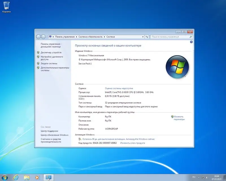
Task: Open Панель управления - домашняя страница link
Action: (51, 45)
